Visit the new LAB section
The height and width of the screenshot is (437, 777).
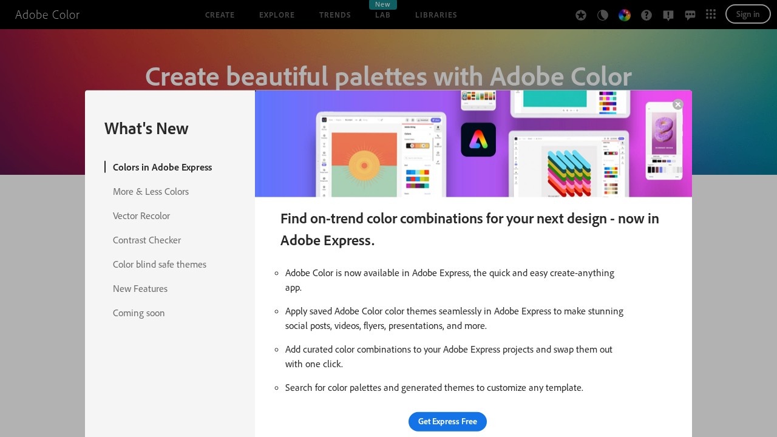(x=382, y=15)
